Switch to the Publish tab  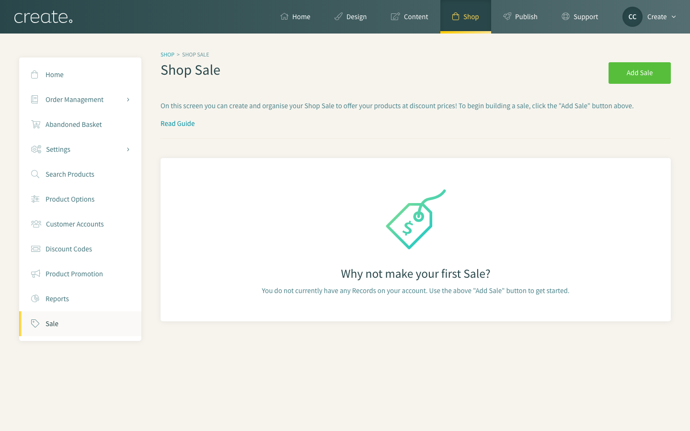(x=520, y=17)
